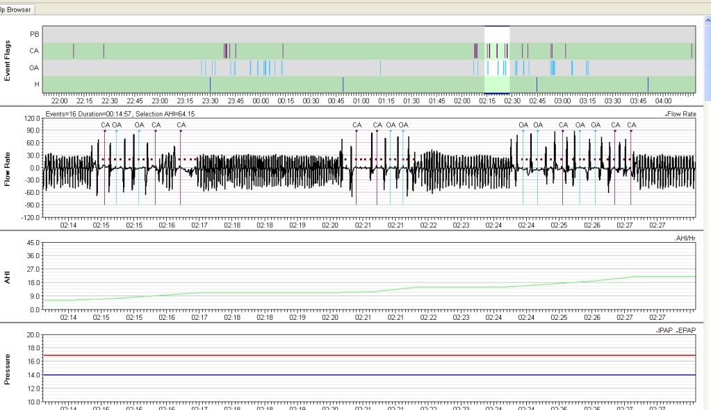Click the last CA flag after 04:00
711x410 pixels.
[x=692, y=51]
